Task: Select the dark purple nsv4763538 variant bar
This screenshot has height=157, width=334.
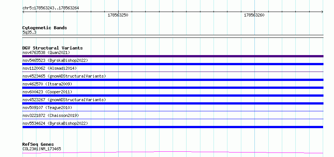Action: click(x=173, y=56)
